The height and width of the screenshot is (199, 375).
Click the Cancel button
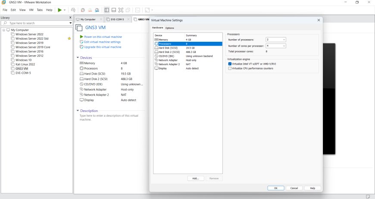(294, 188)
